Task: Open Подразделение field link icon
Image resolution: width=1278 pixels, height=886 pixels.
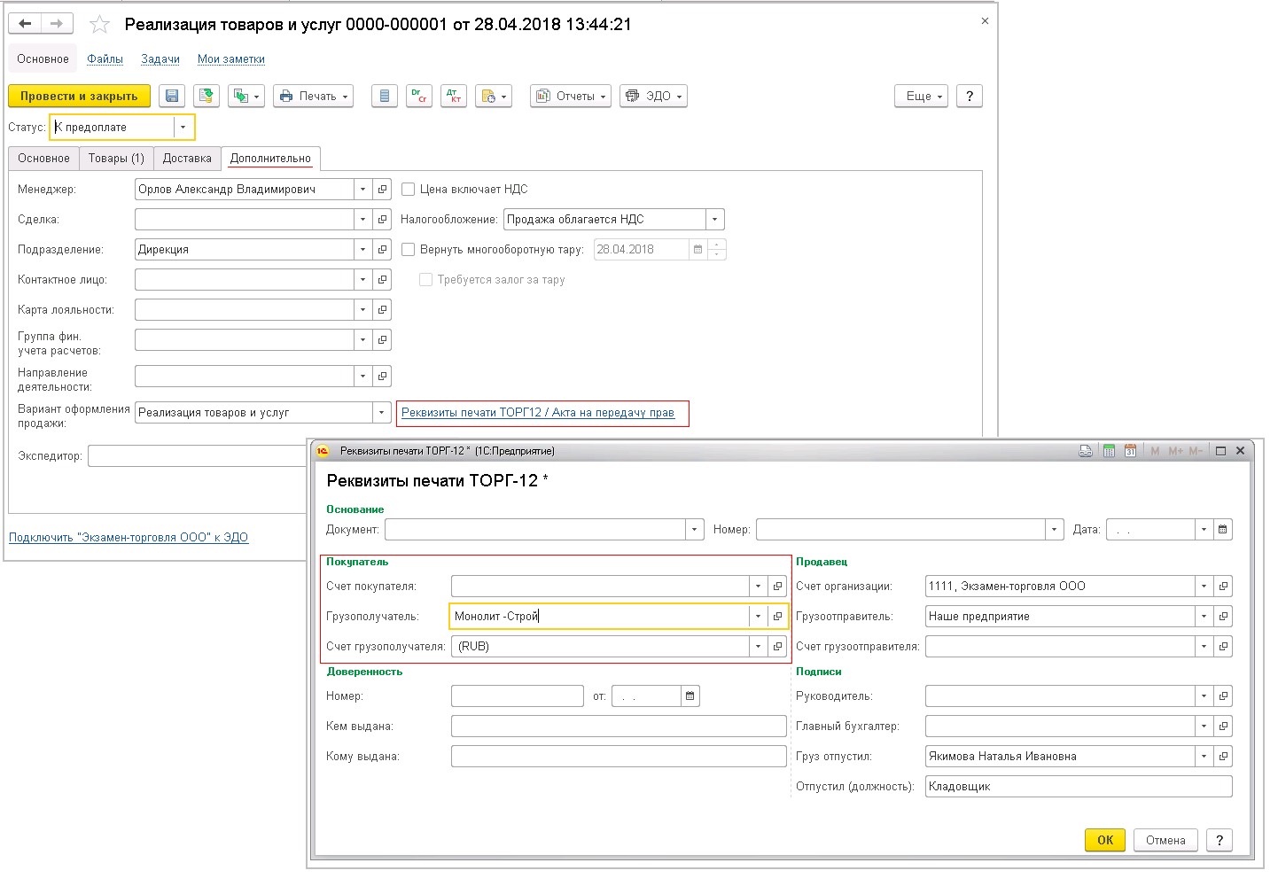Action: point(382,249)
